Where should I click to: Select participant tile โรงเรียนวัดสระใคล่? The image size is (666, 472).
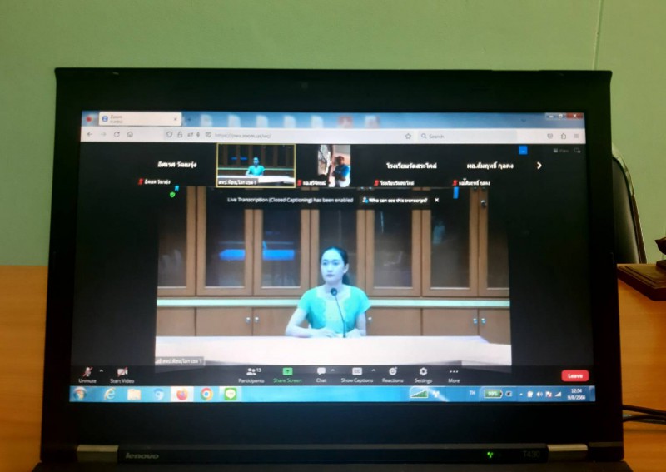(x=410, y=166)
